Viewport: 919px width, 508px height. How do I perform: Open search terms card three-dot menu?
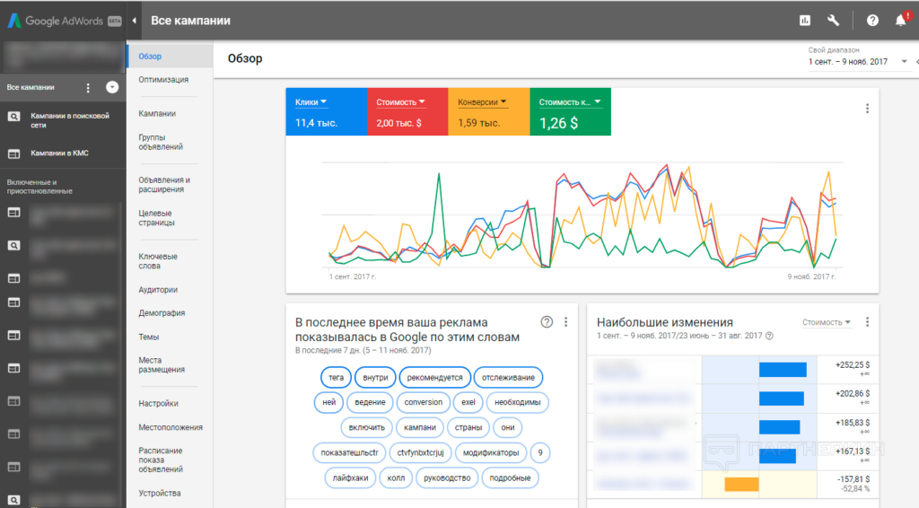565,322
